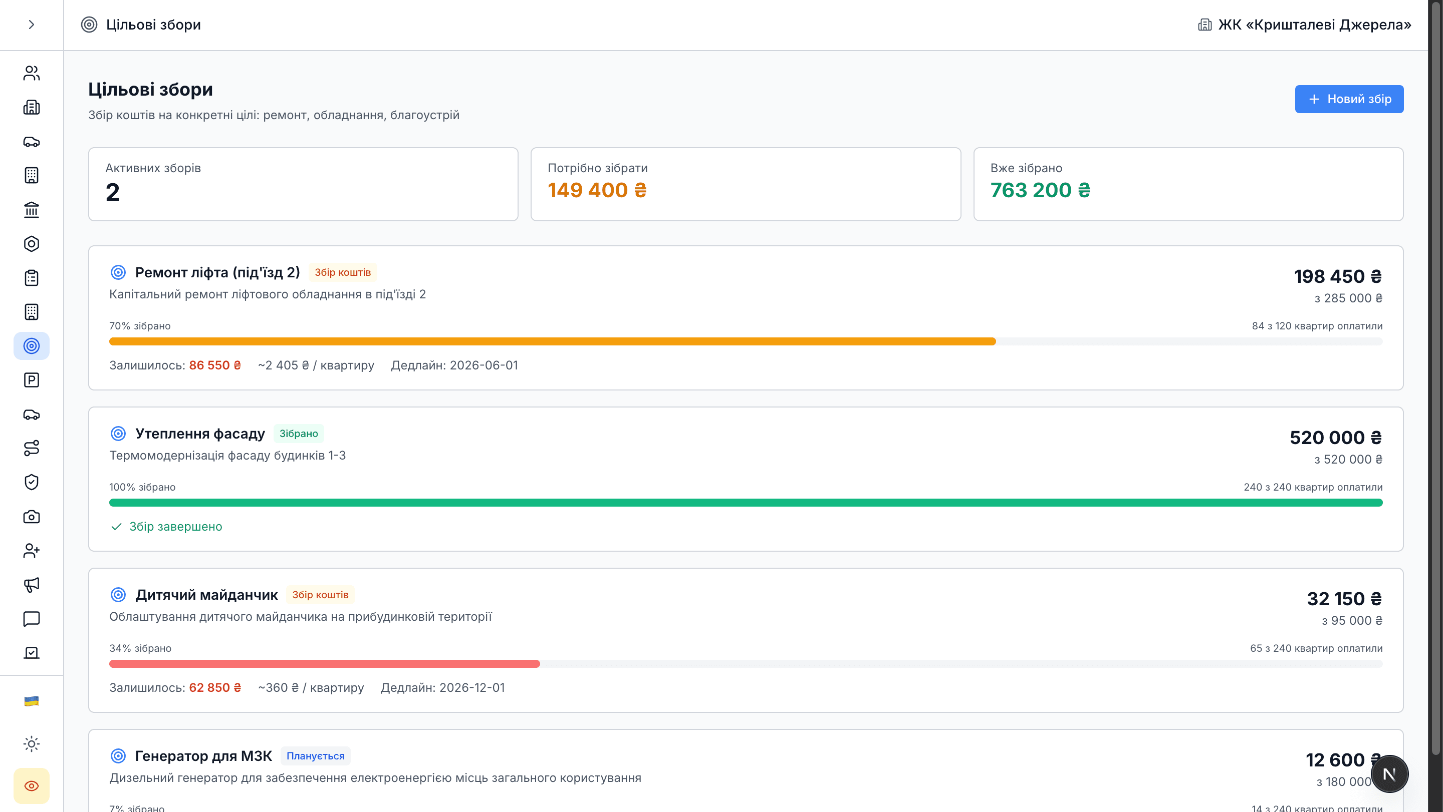Switch language via the Ukrainian flag icon
The height and width of the screenshot is (812, 1443).
[x=32, y=701]
